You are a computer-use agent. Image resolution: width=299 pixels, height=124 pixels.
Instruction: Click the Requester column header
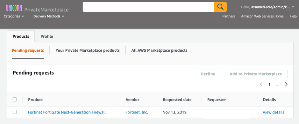[x=217, y=100]
